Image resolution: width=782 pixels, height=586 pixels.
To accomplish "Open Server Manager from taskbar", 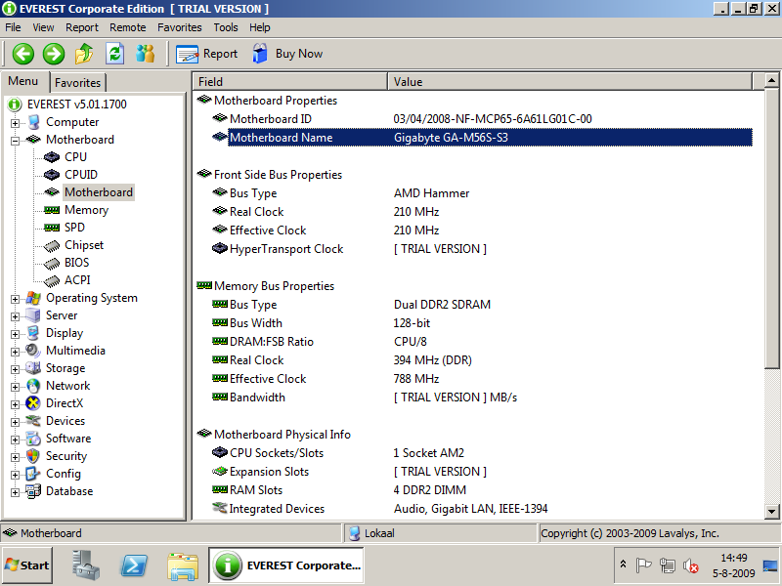I will coord(86,565).
